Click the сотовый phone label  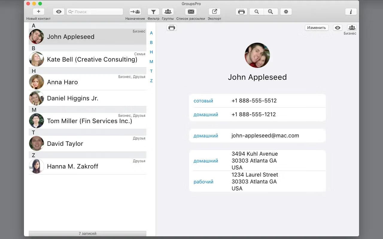click(x=203, y=101)
